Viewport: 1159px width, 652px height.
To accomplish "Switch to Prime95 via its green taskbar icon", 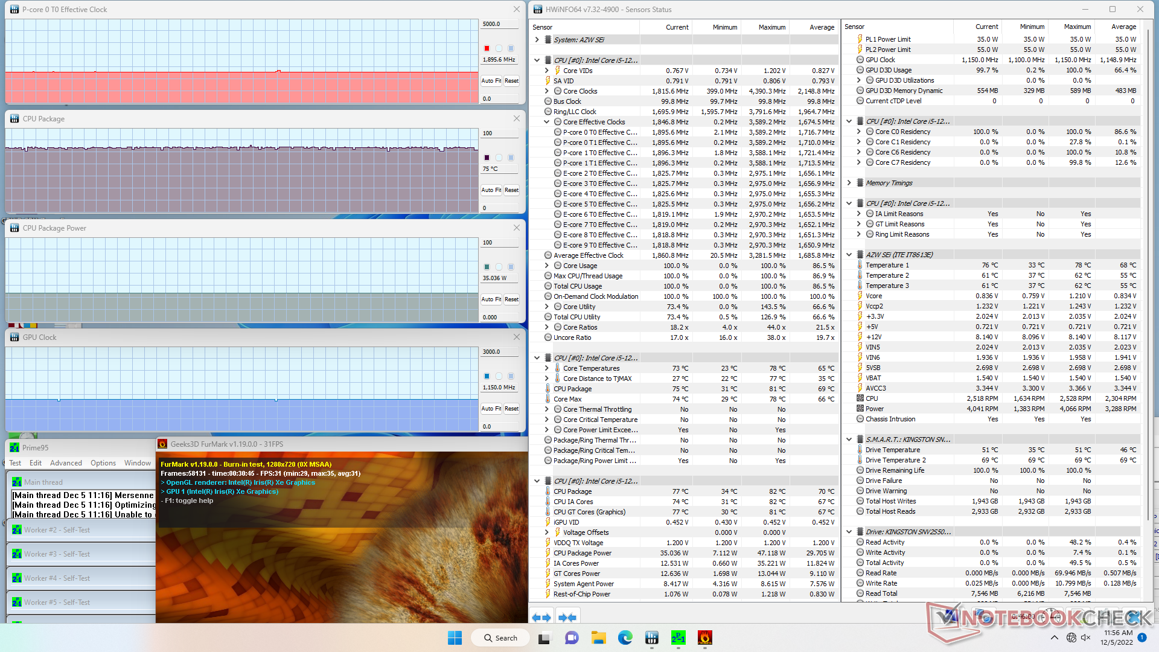I will [678, 638].
